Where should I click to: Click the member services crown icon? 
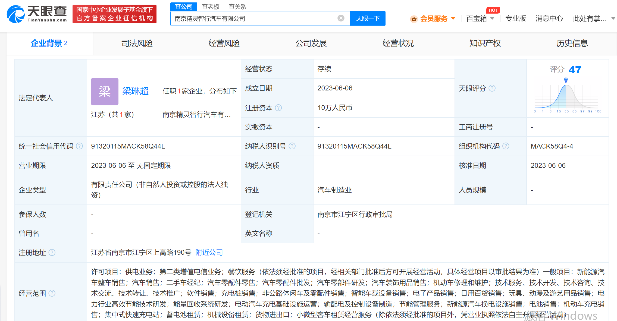click(x=414, y=19)
